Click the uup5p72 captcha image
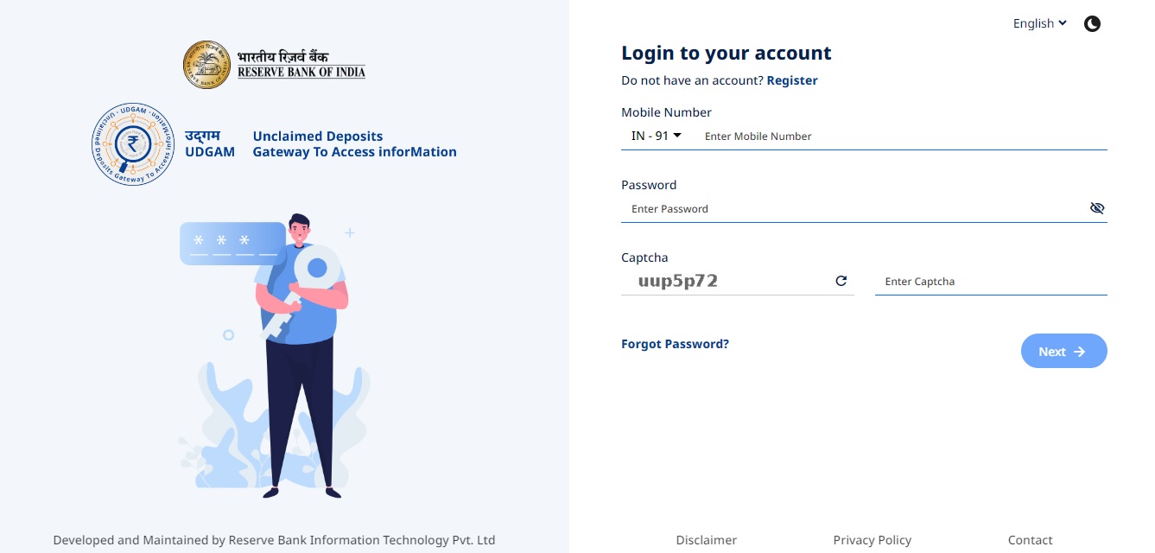The image size is (1155, 553). [677, 280]
